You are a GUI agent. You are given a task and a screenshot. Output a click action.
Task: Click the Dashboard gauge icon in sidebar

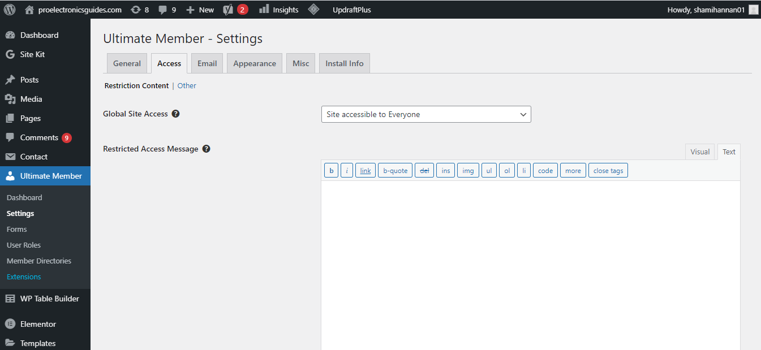click(x=10, y=35)
